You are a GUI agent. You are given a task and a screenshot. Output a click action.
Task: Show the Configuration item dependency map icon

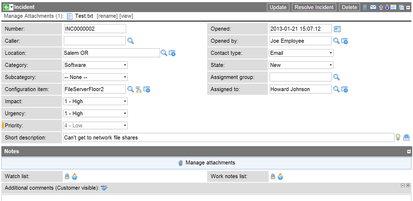(x=138, y=89)
